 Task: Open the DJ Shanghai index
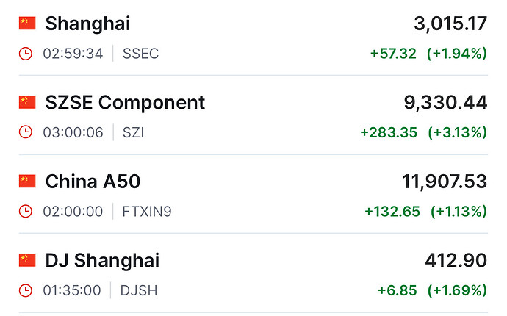pyautogui.click(x=102, y=260)
